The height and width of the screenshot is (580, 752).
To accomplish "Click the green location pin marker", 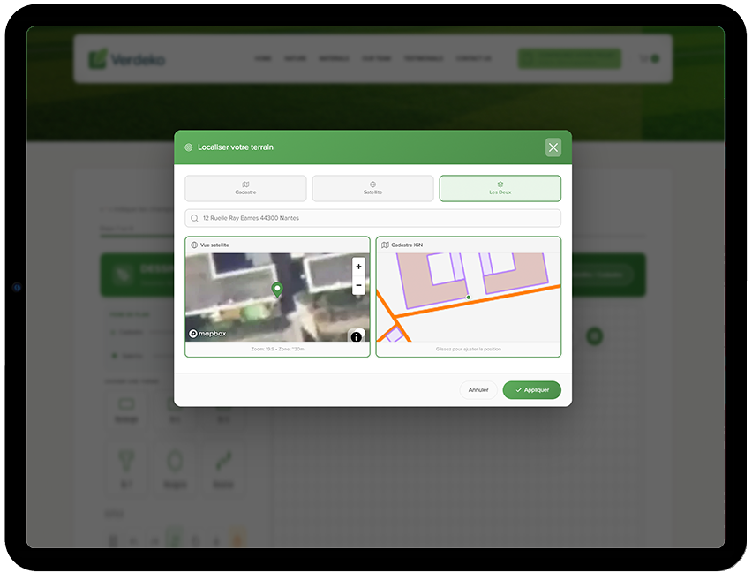I will click(277, 290).
